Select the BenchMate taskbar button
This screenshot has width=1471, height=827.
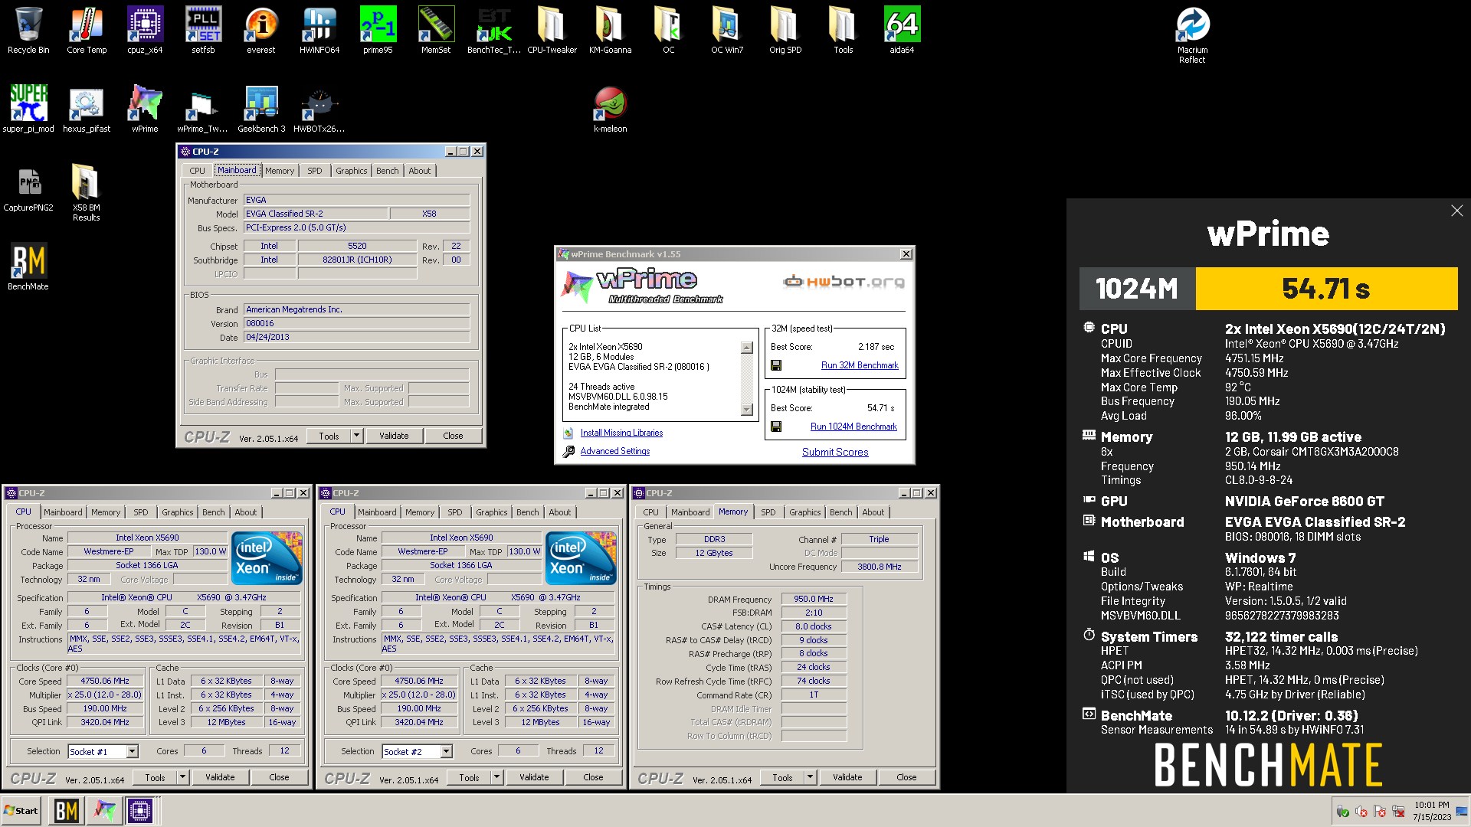67,811
